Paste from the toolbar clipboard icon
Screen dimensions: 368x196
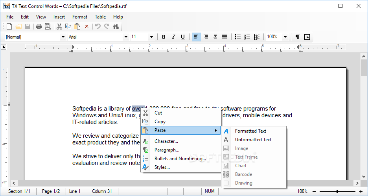click(77, 26)
